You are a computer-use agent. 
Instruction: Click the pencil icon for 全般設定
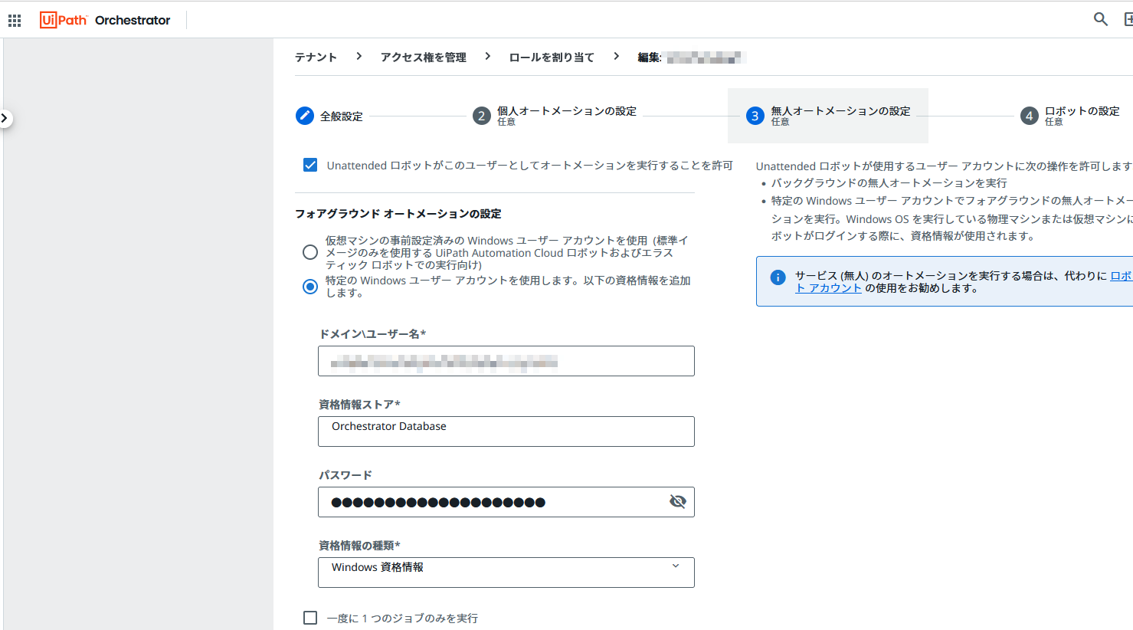(x=305, y=116)
